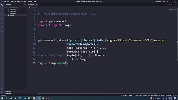Image resolution: width=178 pixels, height=100 pixels.
Task: Click the Python language mode selector
Action: (145, 95)
